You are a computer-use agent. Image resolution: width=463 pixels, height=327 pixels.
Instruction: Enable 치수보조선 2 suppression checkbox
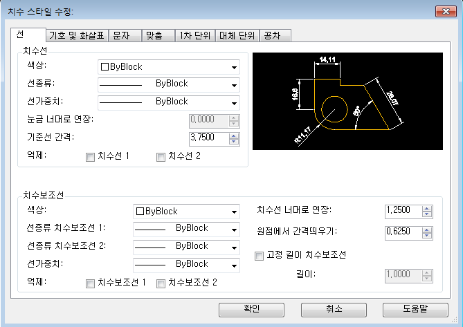pyautogui.click(x=161, y=283)
